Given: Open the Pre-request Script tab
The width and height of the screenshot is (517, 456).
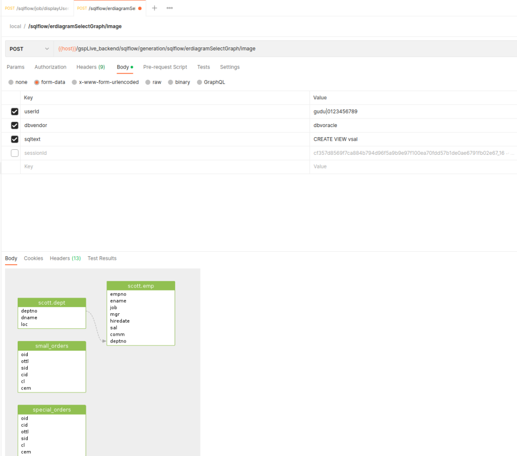Looking at the screenshot, I should pyautogui.click(x=165, y=67).
